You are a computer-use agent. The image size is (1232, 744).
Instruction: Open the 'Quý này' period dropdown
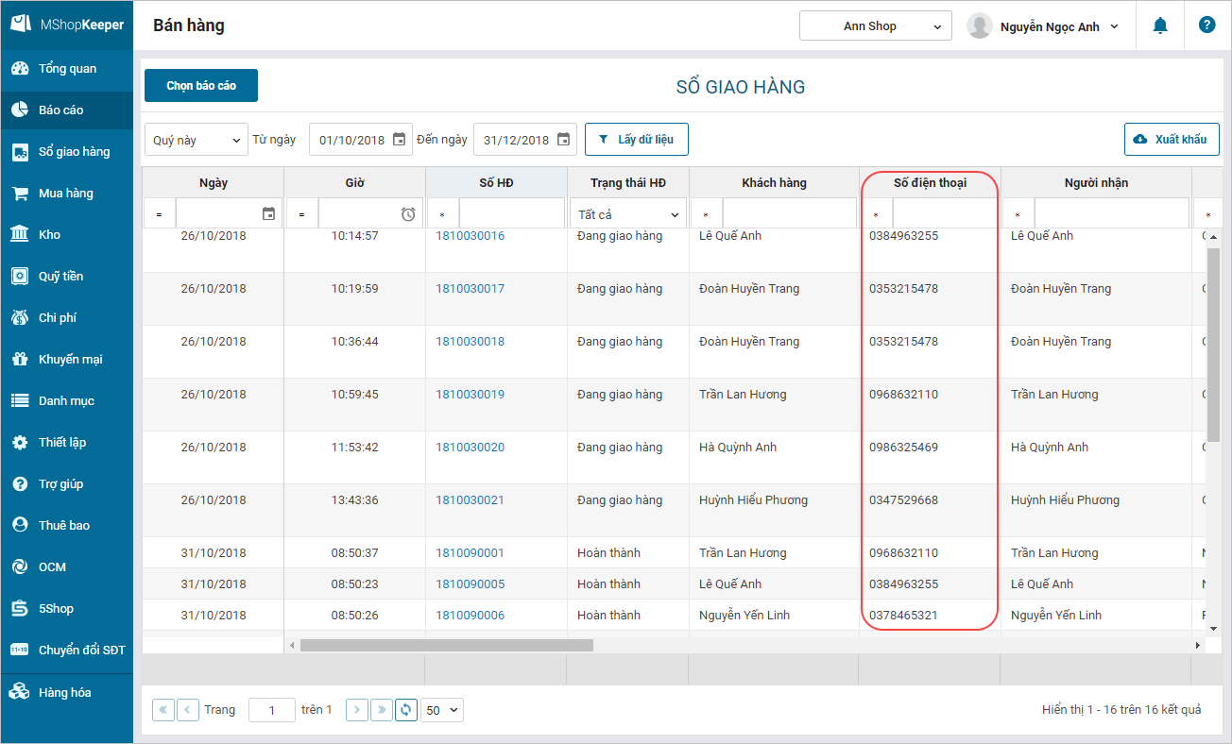197,140
